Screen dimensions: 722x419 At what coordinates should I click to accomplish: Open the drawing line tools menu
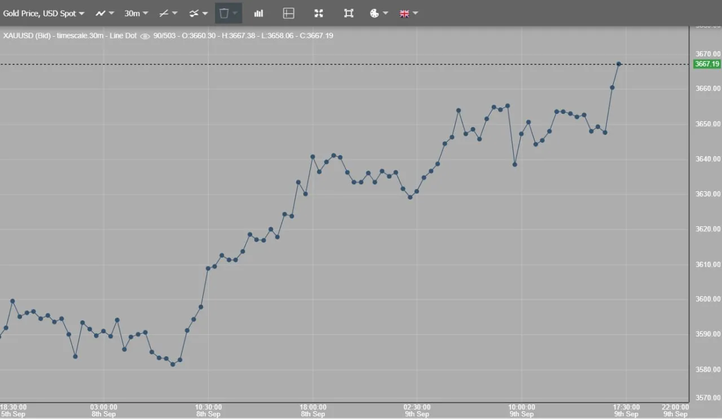pyautogui.click(x=168, y=13)
